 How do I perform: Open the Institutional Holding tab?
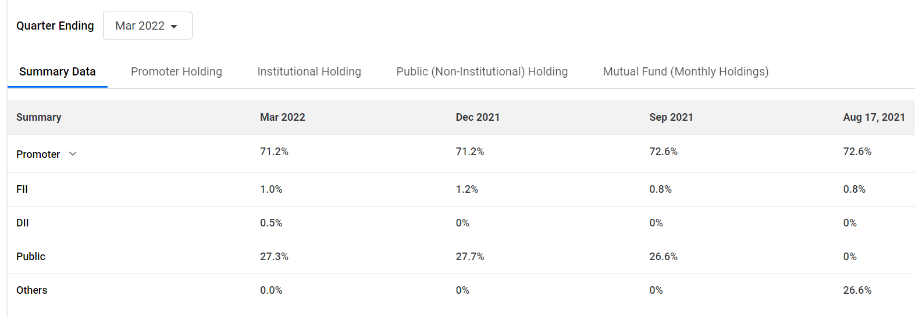[x=309, y=71]
